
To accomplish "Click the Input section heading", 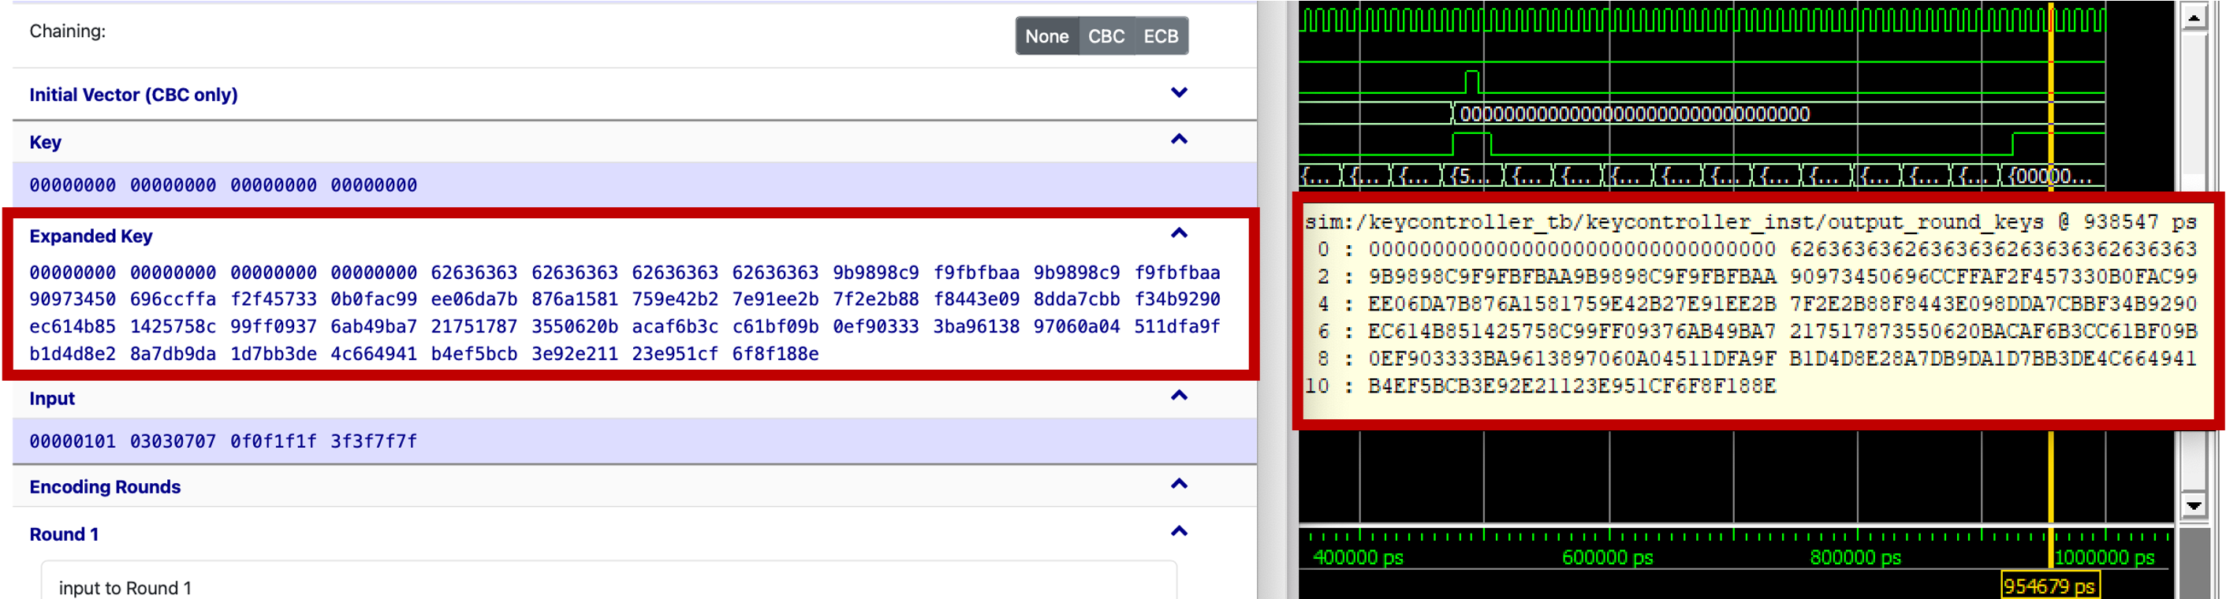I will [x=52, y=399].
